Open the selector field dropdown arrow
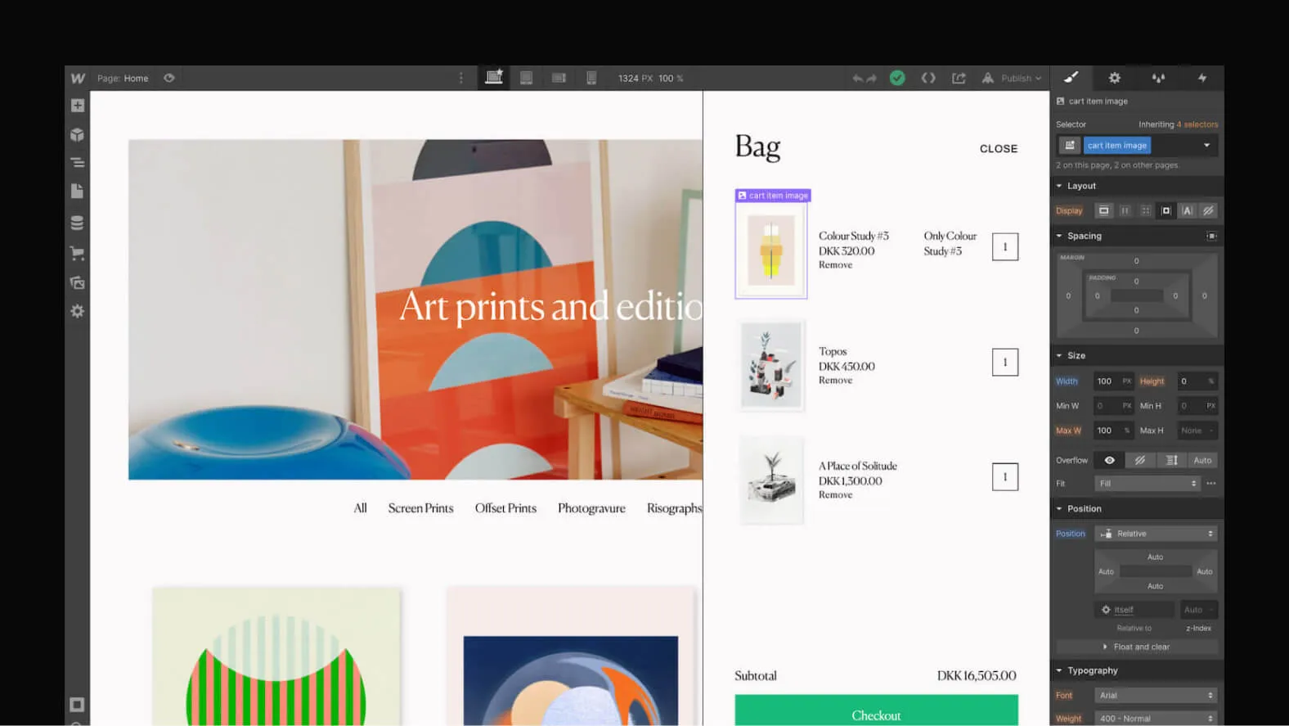Viewport: 1289px width, 726px height. coord(1206,145)
